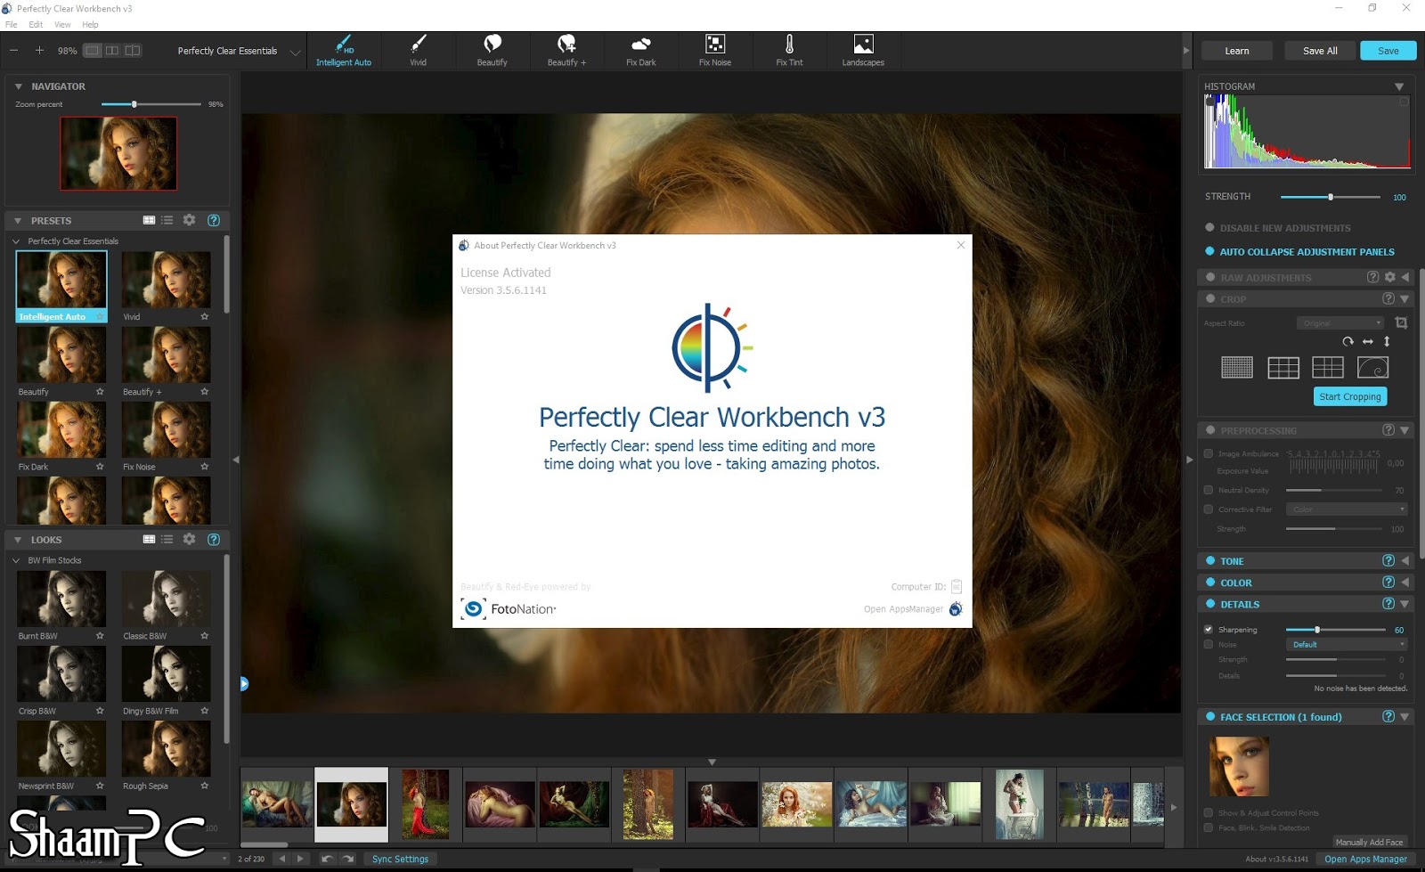This screenshot has height=872, width=1425.
Task: Open the View menu
Action: [x=62, y=24]
